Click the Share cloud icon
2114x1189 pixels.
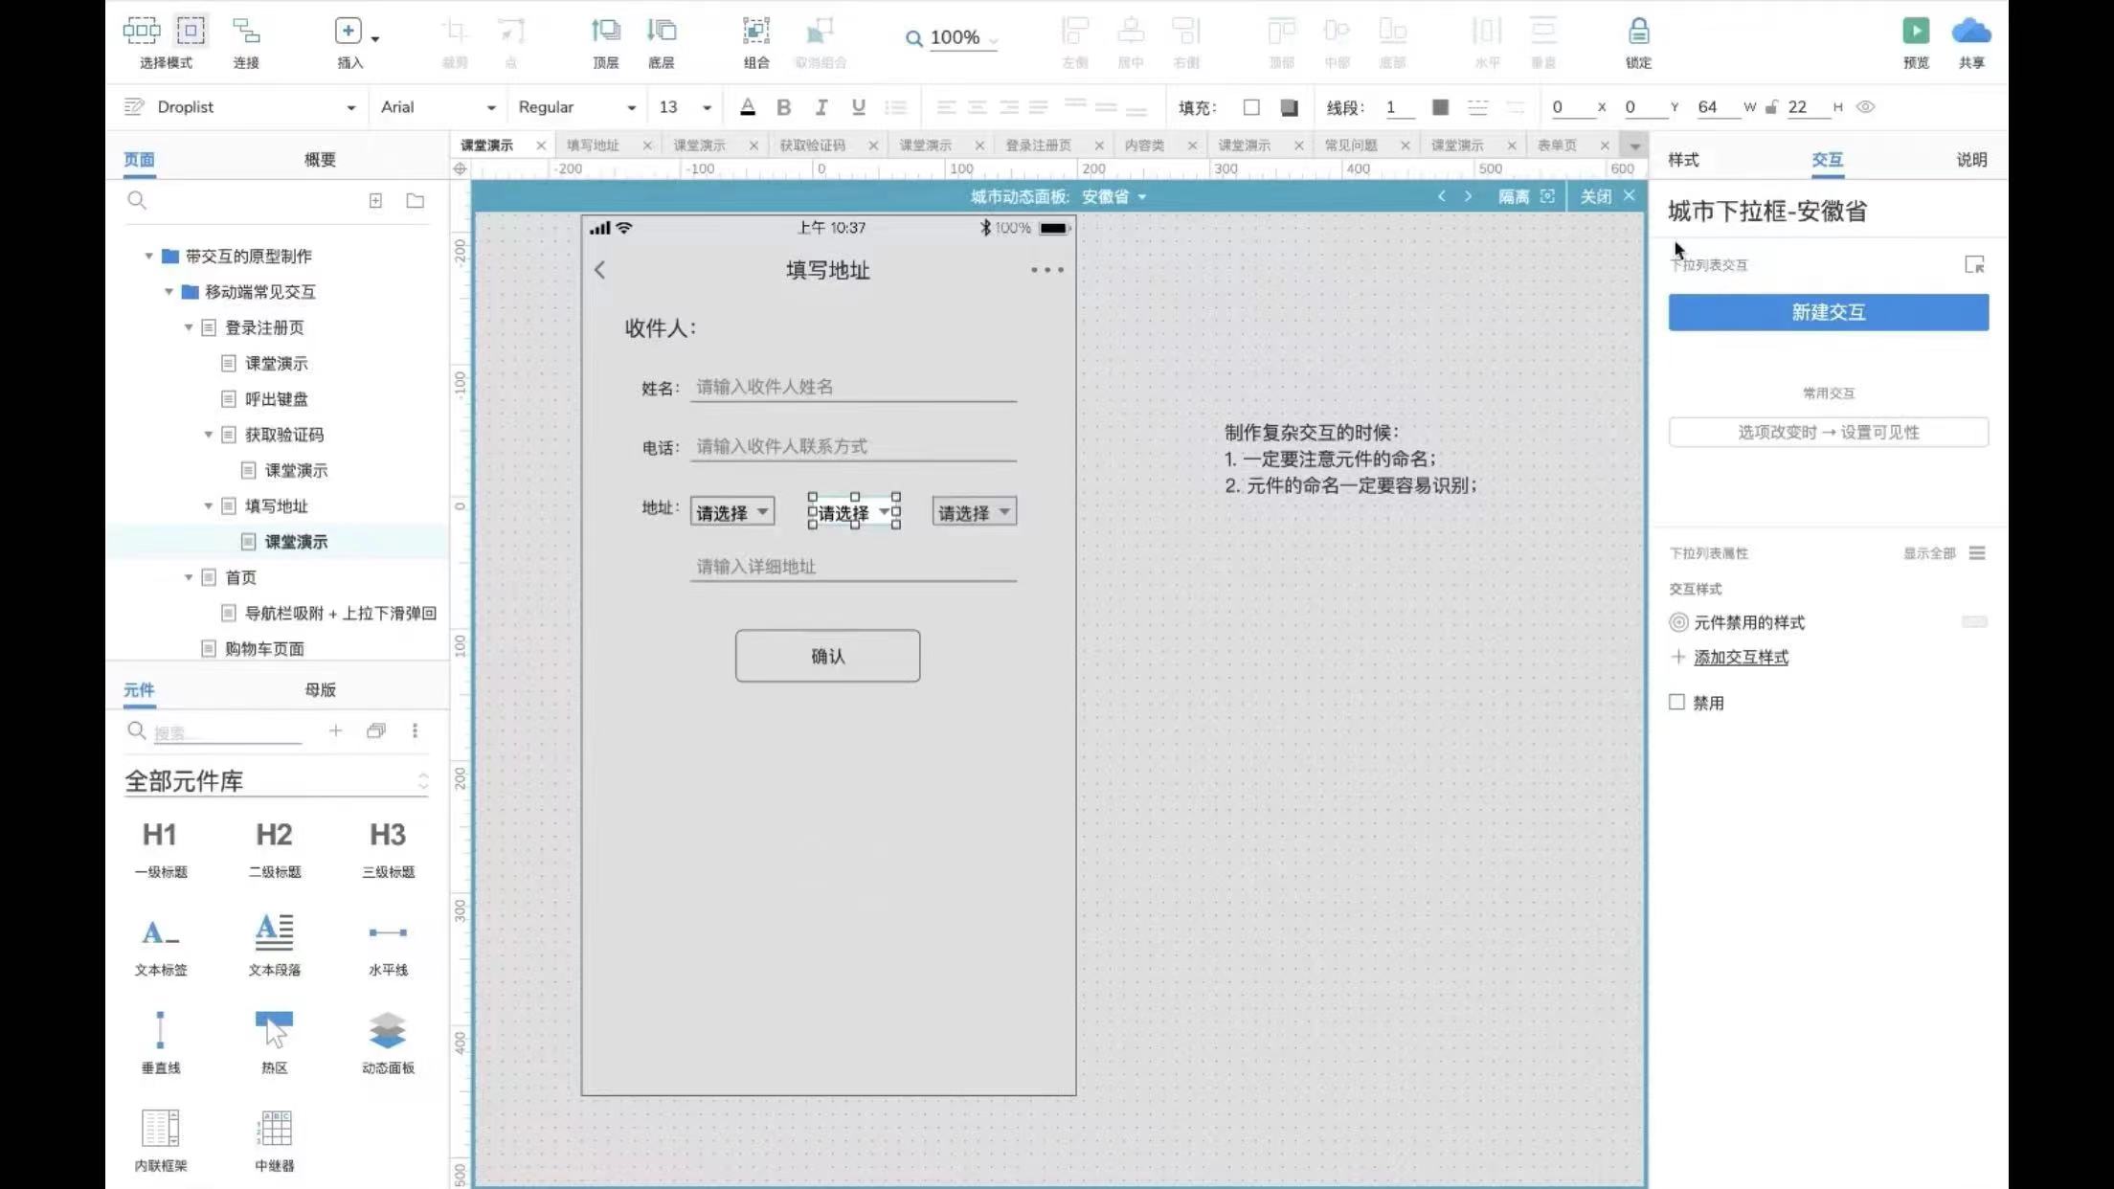(x=1970, y=32)
